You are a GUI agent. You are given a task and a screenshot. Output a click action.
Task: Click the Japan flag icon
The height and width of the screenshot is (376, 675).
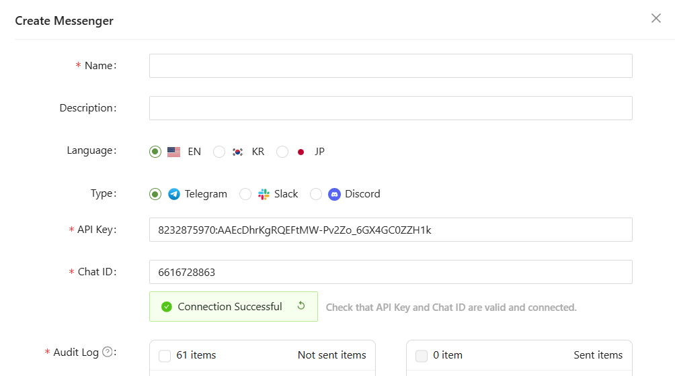tap(301, 152)
